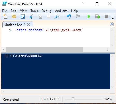The width and height of the screenshot is (116, 104).
Task: Click script pane scroll right arrow
Action: [x=108, y=50]
